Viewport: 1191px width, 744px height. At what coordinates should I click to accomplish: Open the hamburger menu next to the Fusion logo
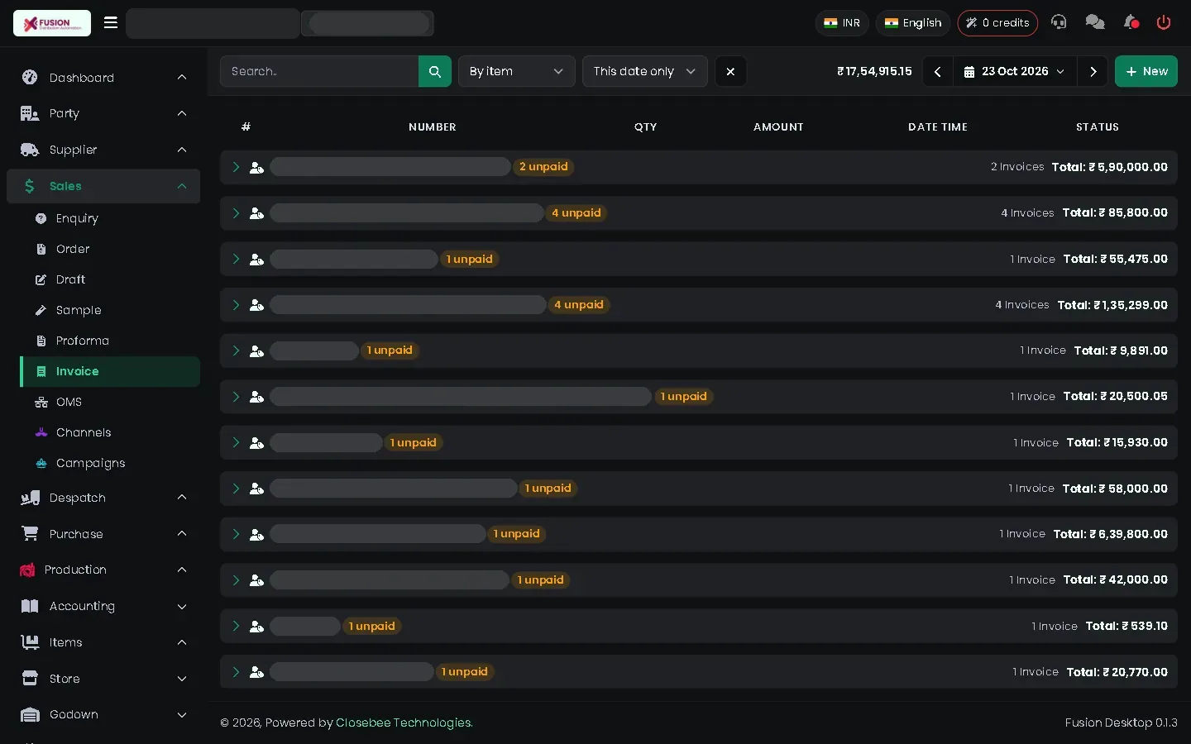point(111,23)
